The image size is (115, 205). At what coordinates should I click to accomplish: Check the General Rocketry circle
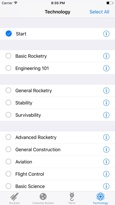[8, 90]
